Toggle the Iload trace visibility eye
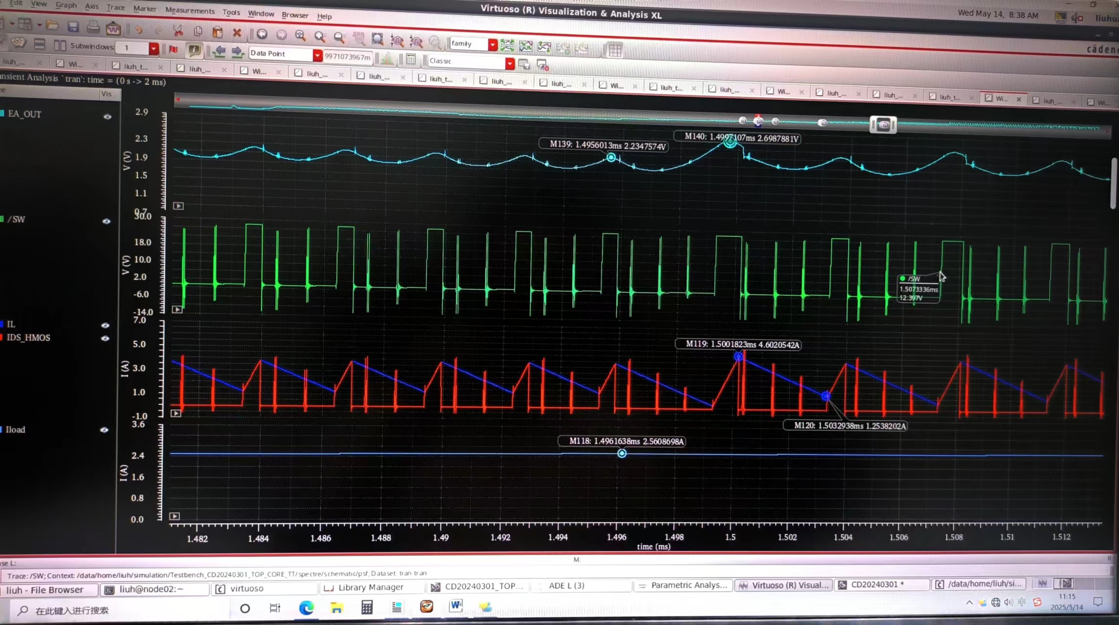This screenshot has width=1119, height=625. [104, 430]
